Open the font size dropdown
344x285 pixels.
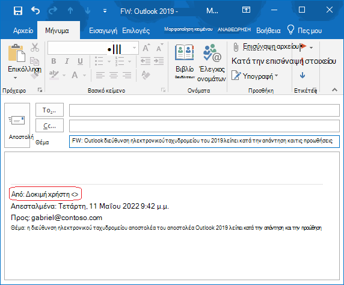(x=134, y=47)
